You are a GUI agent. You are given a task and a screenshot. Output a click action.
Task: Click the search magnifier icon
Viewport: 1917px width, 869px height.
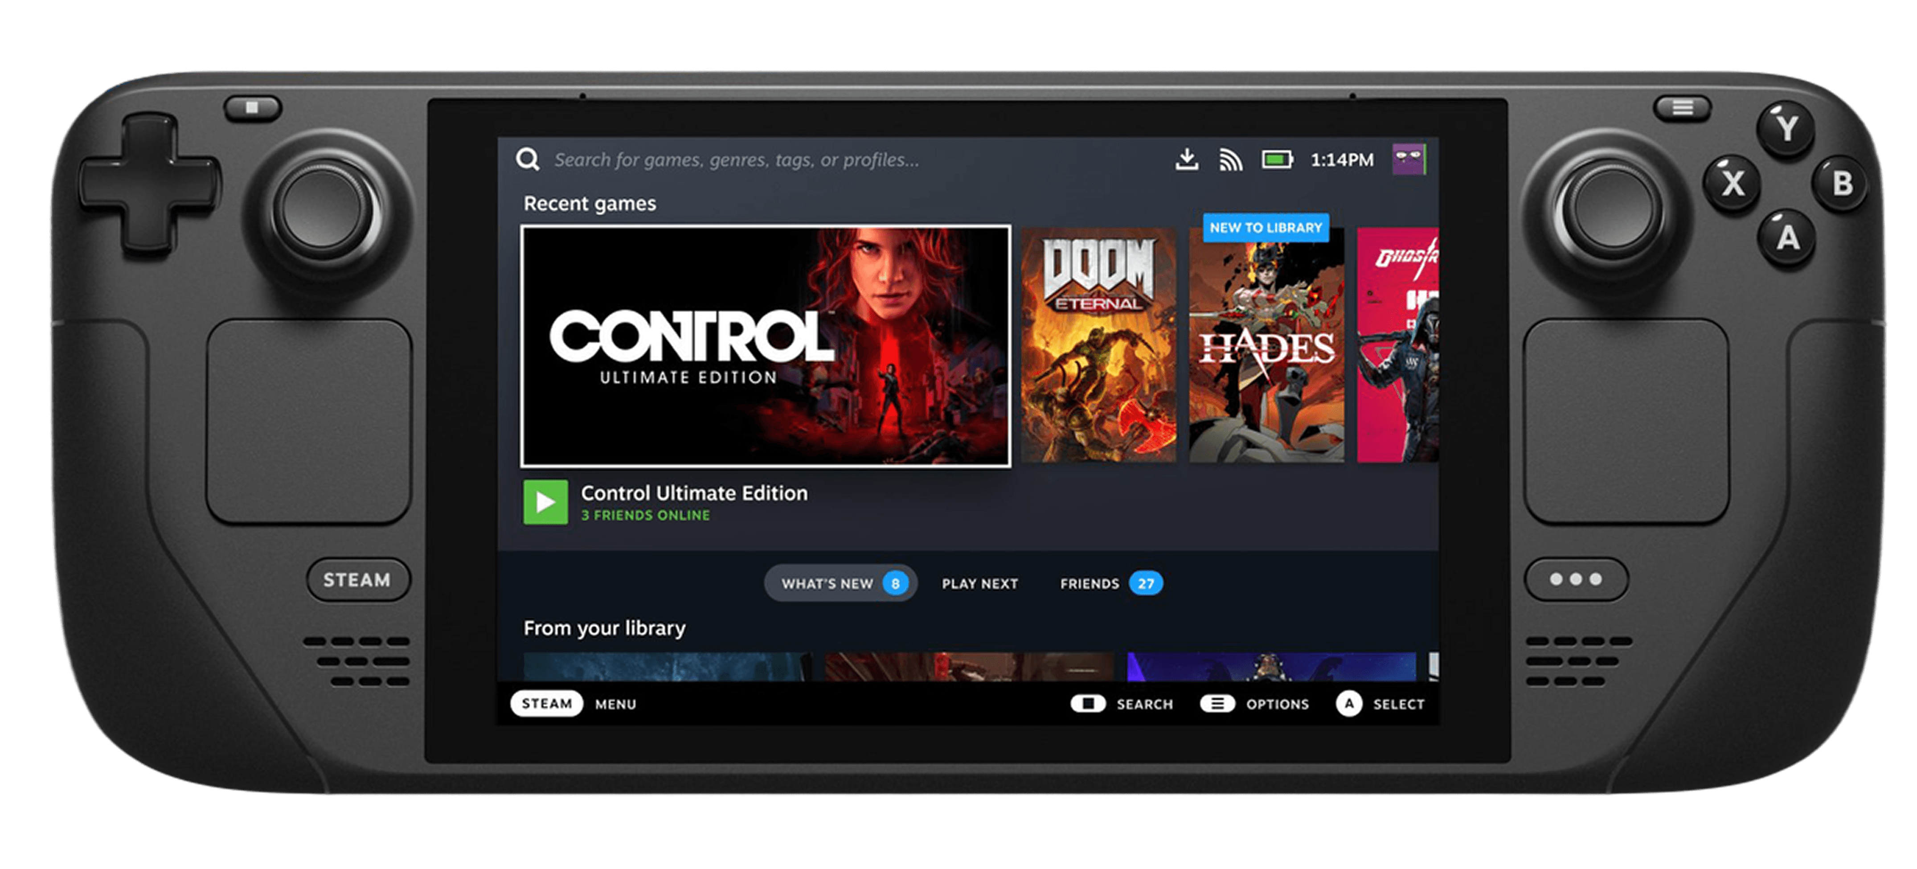pos(528,159)
